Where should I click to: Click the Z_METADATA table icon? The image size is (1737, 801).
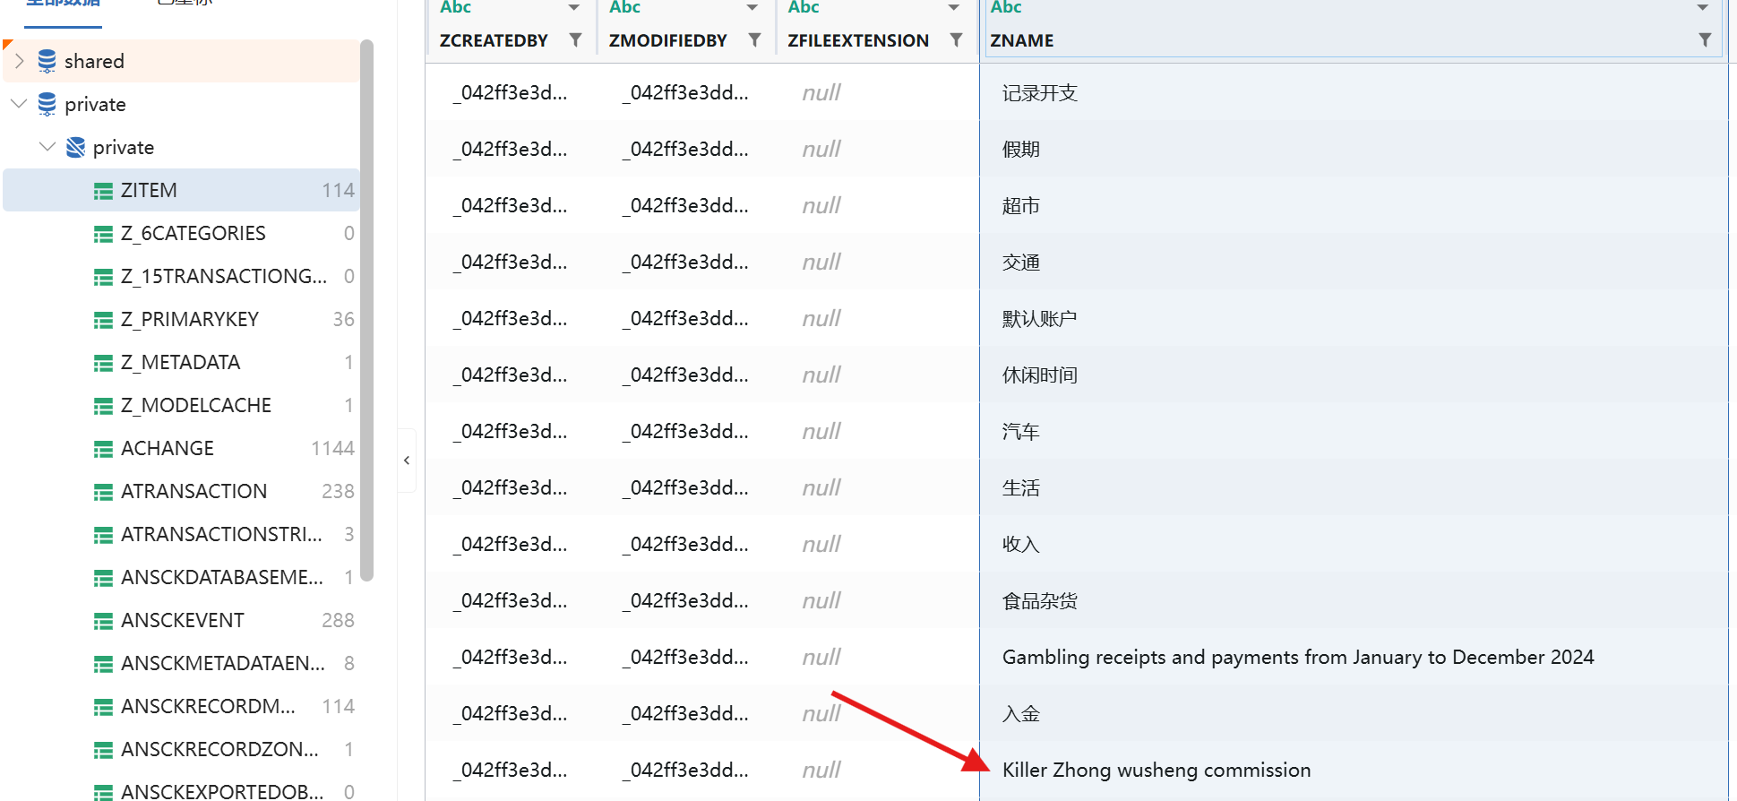(104, 363)
